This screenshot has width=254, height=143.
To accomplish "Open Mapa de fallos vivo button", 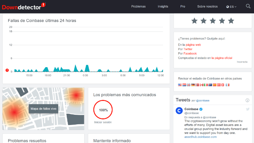I will 43,109.
